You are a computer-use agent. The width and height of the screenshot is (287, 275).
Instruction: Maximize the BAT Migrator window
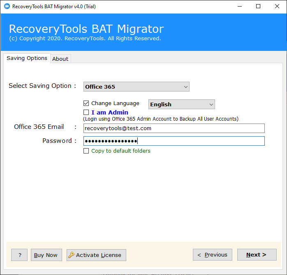258,7
